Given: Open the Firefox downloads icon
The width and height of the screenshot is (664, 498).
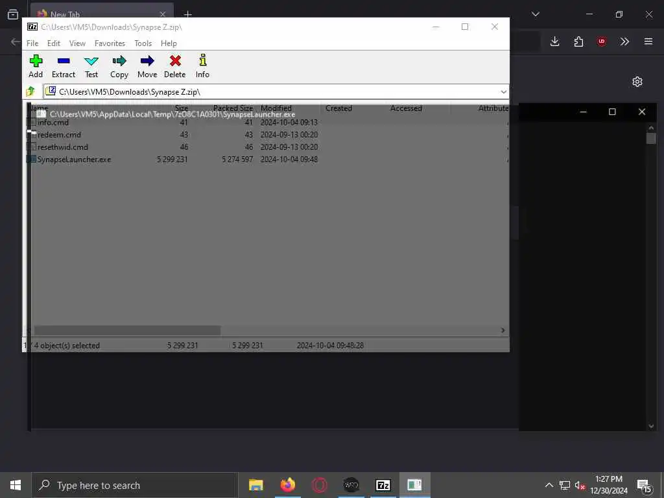Looking at the screenshot, I should tap(555, 41).
